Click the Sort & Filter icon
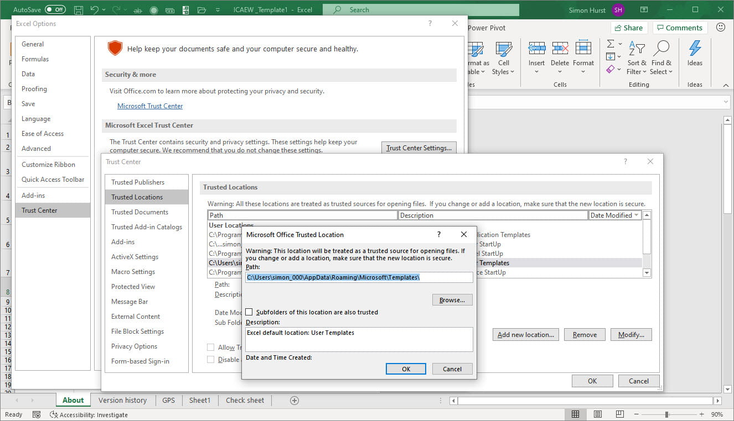The width and height of the screenshot is (734, 421). point(637,50)
